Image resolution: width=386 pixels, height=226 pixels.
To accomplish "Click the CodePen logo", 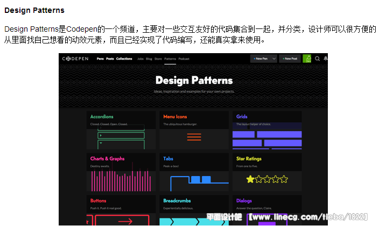I will 75,59.
